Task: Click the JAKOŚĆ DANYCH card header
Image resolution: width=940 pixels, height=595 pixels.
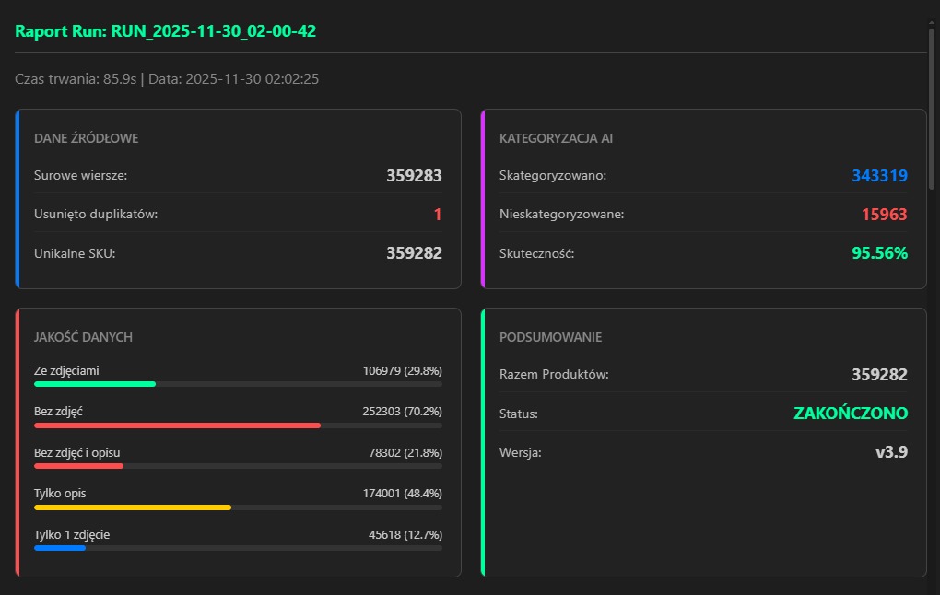Action: (x=83, y=337)
